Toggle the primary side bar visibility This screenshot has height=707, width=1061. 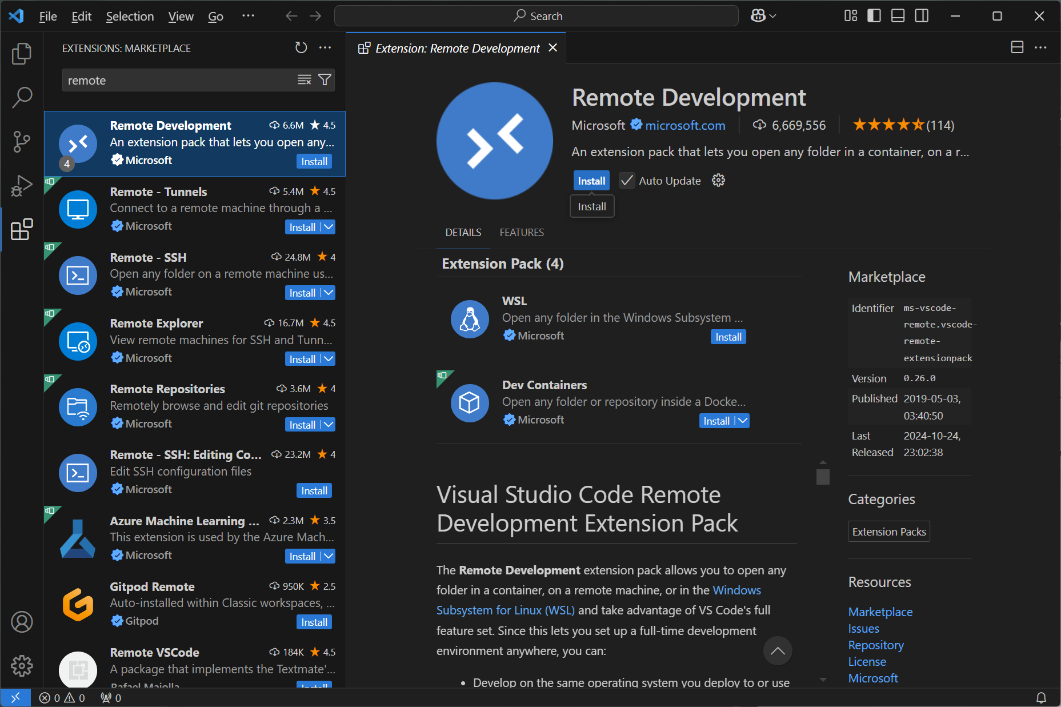874,15
